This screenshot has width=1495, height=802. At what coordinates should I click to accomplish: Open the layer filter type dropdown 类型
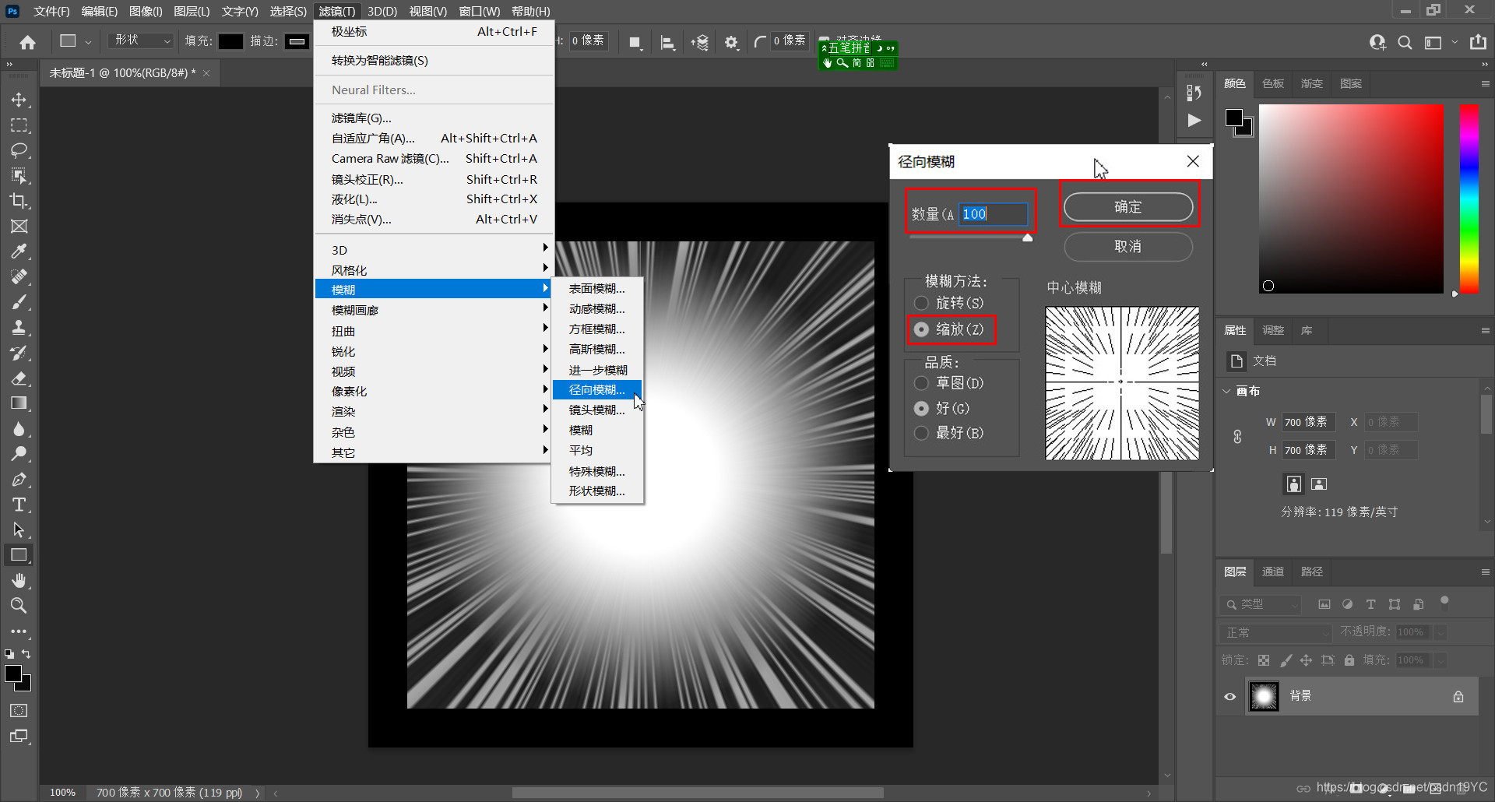click(1261, 604)
